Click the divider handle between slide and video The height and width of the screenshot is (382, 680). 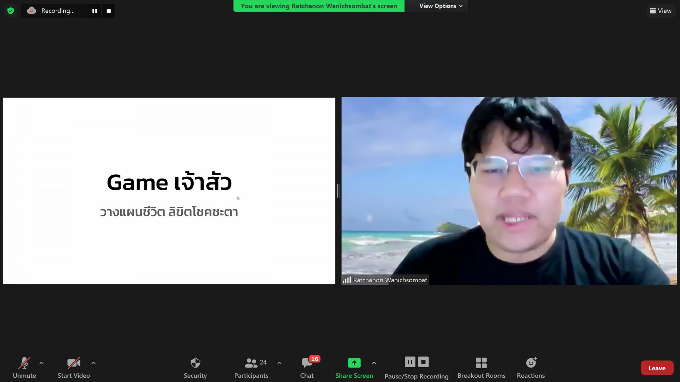click(x=338, y=191)
